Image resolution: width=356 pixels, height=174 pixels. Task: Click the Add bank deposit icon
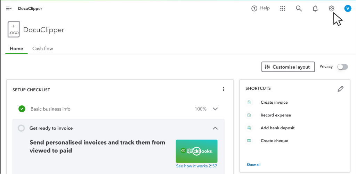[249, 128]
